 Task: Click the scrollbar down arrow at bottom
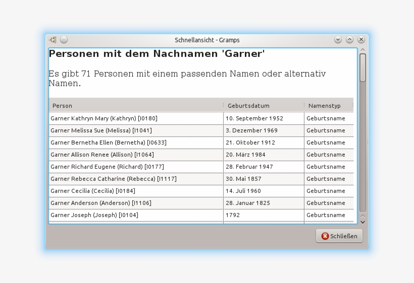[x=363, y=222]
